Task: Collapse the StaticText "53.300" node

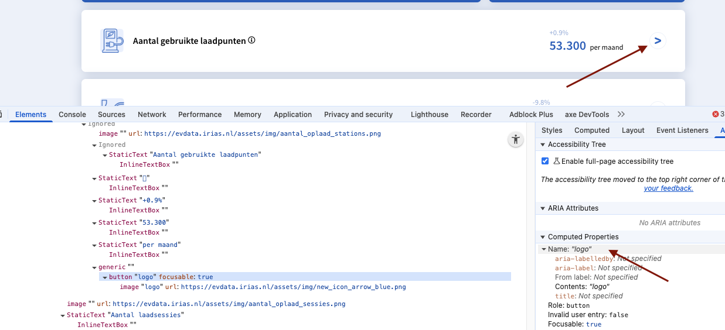Action: 94,223
